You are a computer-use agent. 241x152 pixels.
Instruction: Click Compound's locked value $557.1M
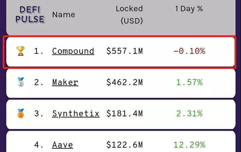(125, 51)
